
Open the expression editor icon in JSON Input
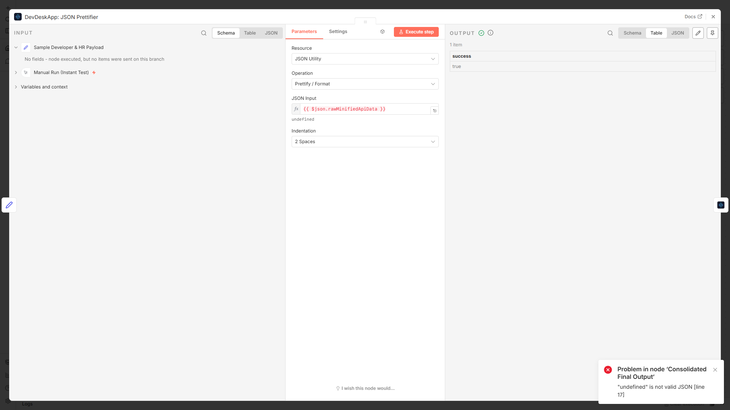tap(435, 110)
